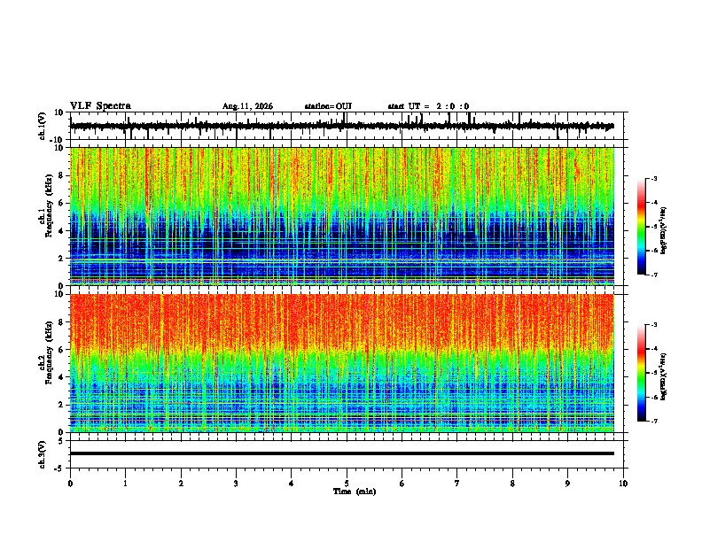Click the ch.1(V) axis label
The height and width of the screenshot is (542, 702).
[x=43, y=126]
